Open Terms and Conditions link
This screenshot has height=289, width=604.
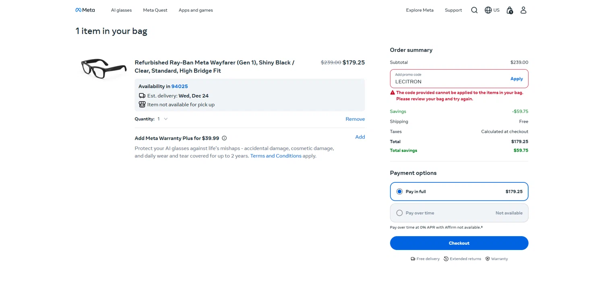(x=276, y=156)
